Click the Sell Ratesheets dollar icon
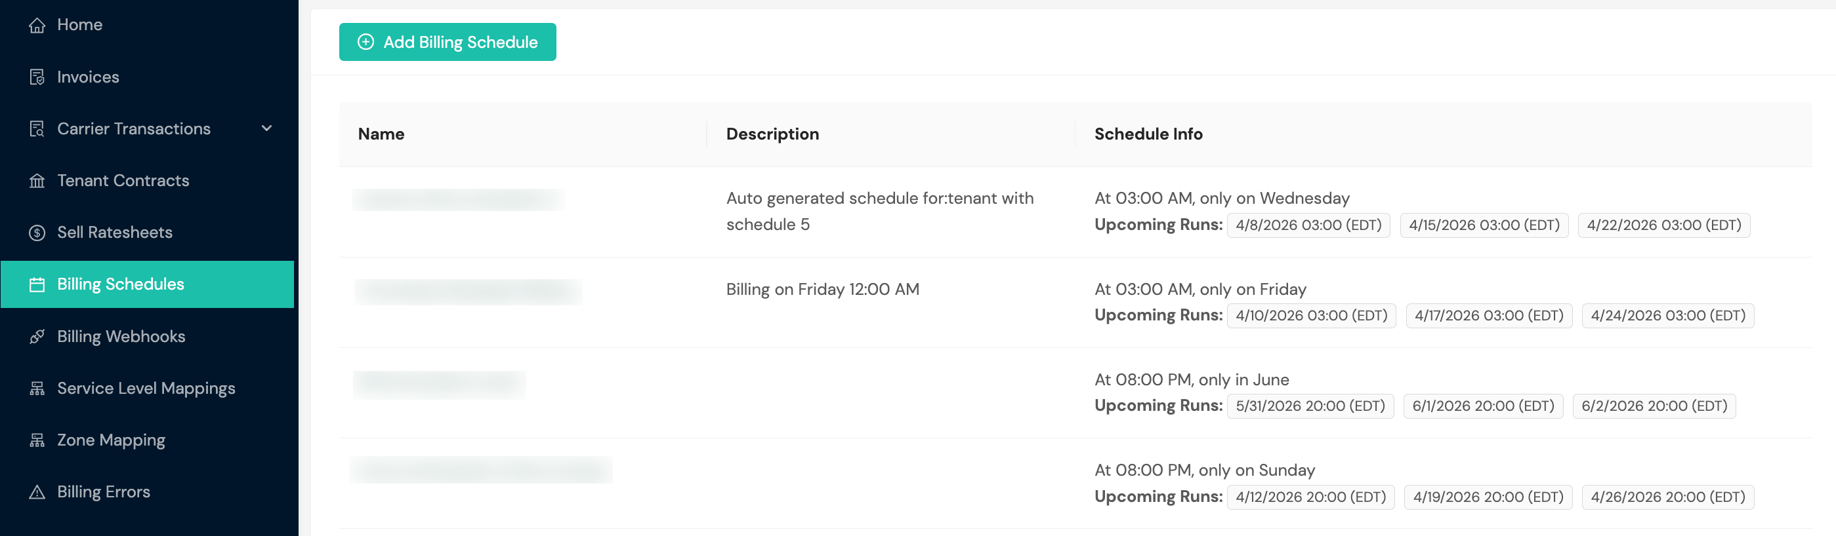The image size is (1836, 536). click(37, 233)
